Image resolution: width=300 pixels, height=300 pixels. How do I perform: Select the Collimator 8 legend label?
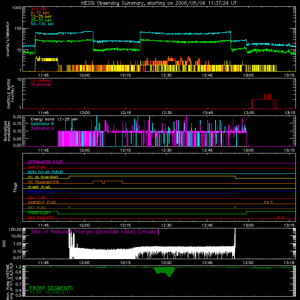point(42,124)
